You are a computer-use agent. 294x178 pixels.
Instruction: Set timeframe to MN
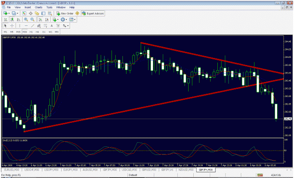(56, 32)
